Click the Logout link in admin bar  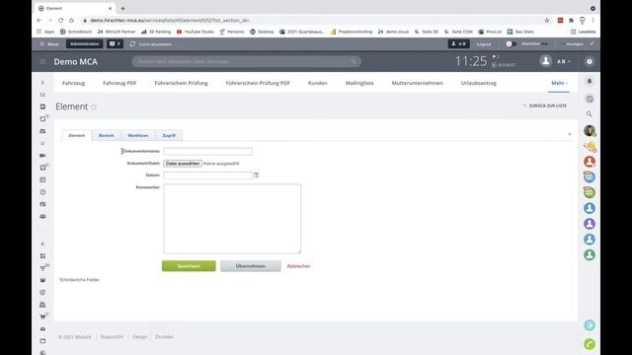point(484,44)
